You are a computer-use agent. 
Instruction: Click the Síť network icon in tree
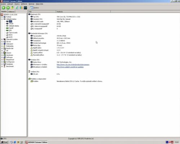[5, 51]
